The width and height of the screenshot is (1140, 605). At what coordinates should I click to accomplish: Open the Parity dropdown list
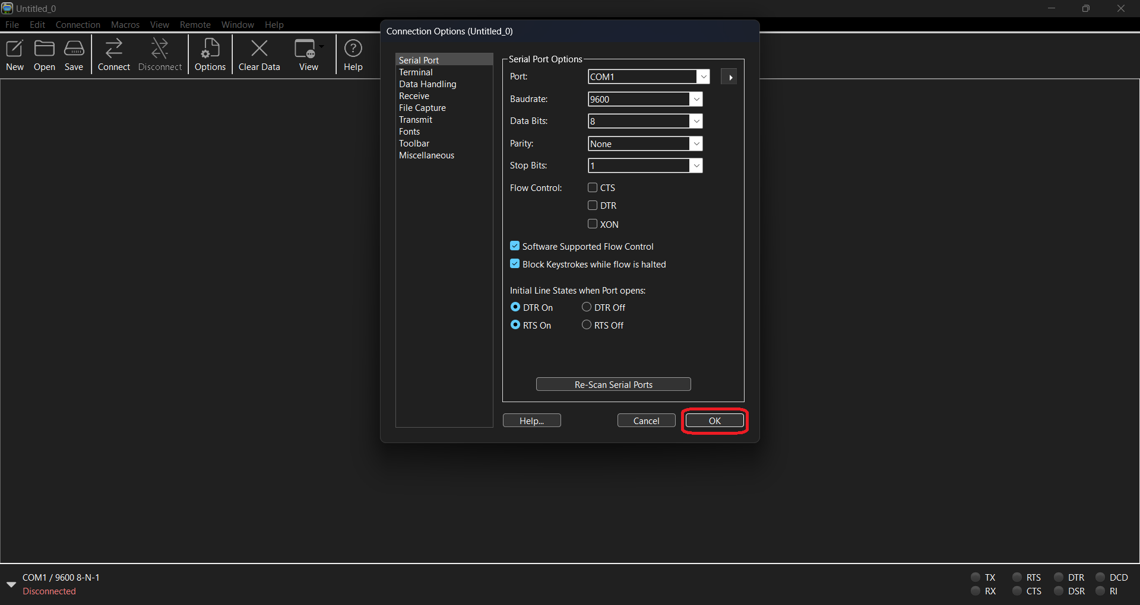(x=696, y=144)
